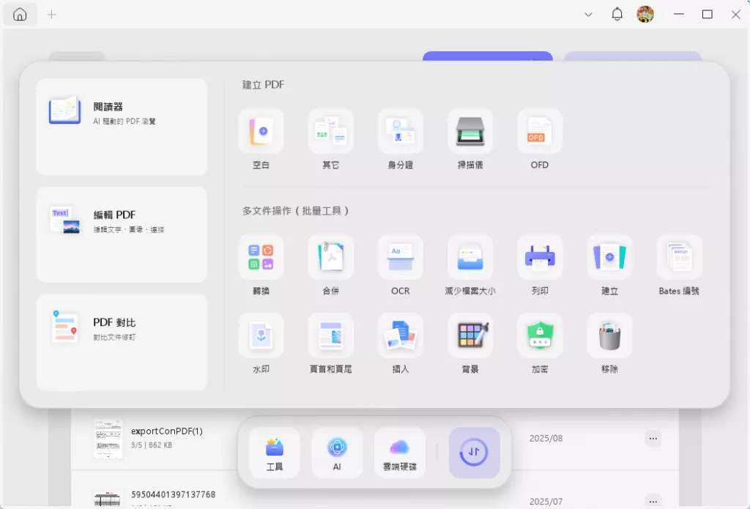Open more options for 595044013971 37768 file
This screenshot has width=750, height=509.
coord(653,501)
